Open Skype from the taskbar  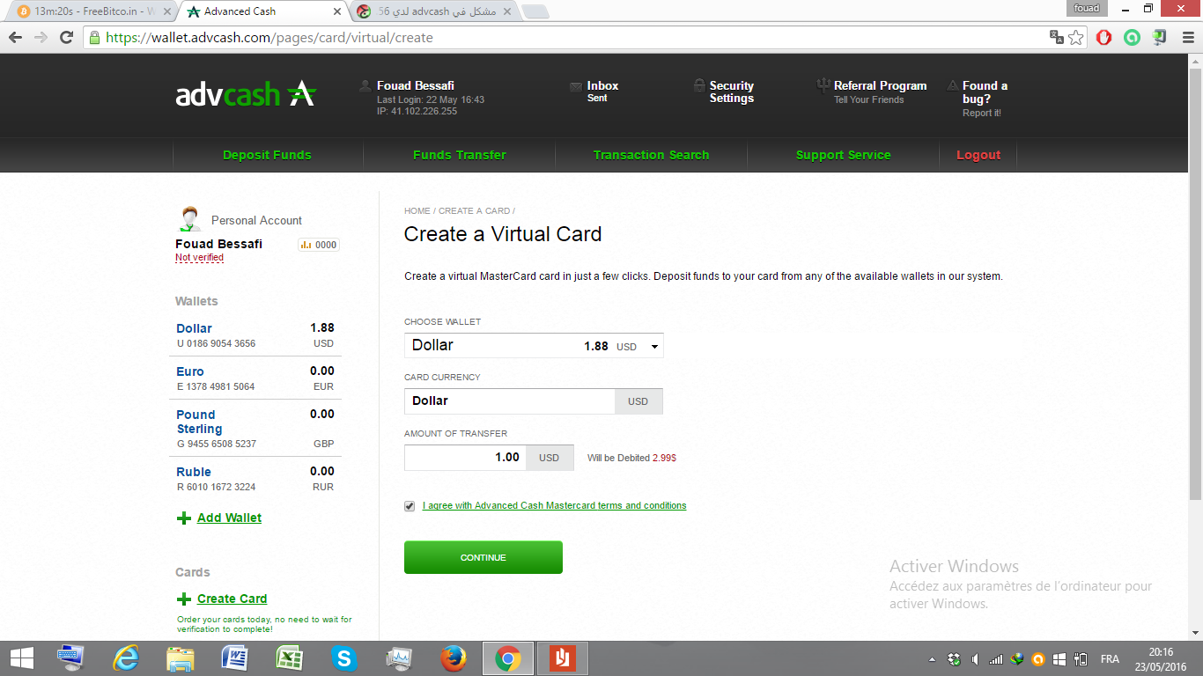click(x=343, y=658)
